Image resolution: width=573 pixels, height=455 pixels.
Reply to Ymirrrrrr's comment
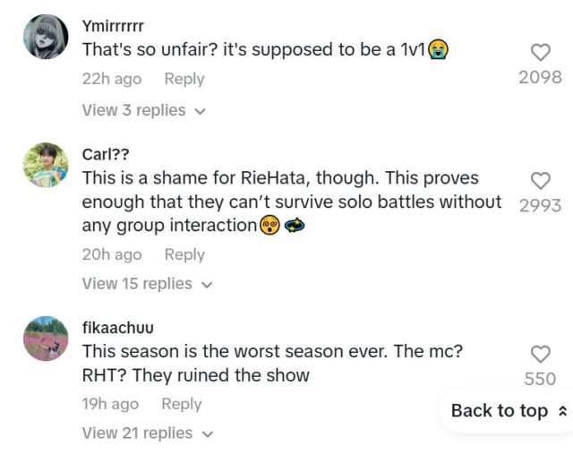[184, 79]
